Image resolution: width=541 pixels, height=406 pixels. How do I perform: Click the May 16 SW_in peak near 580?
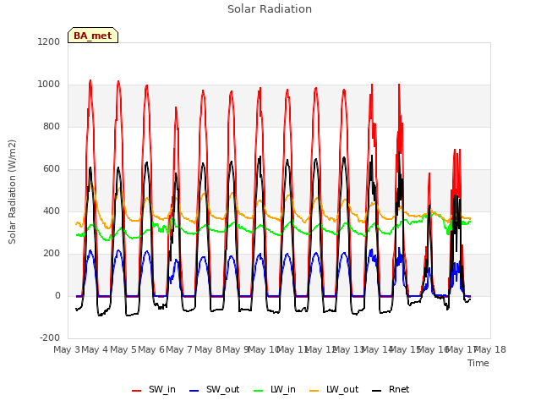tap(429, 173)
